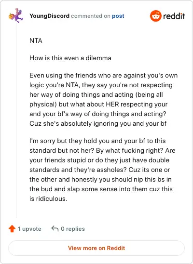This screenshot has height=264, width=193.
Task: Click the "NTA" verdict line
Action: pos(36,41)
